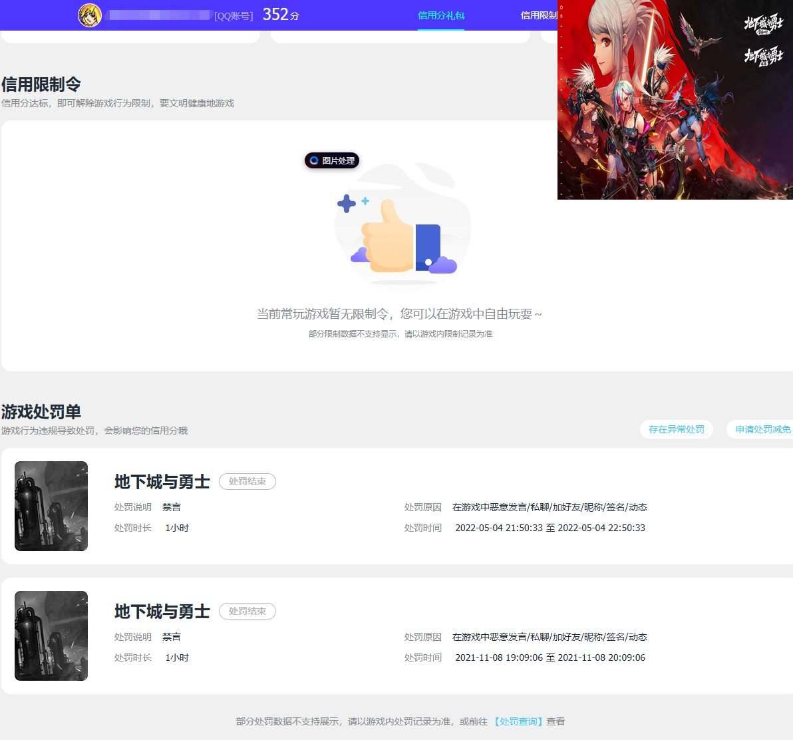Click the 352分 credit score
The image size is (793, 740).
click(x=281, y=15)
